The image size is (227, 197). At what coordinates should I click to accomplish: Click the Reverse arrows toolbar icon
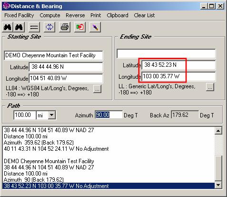click(49, 27)
